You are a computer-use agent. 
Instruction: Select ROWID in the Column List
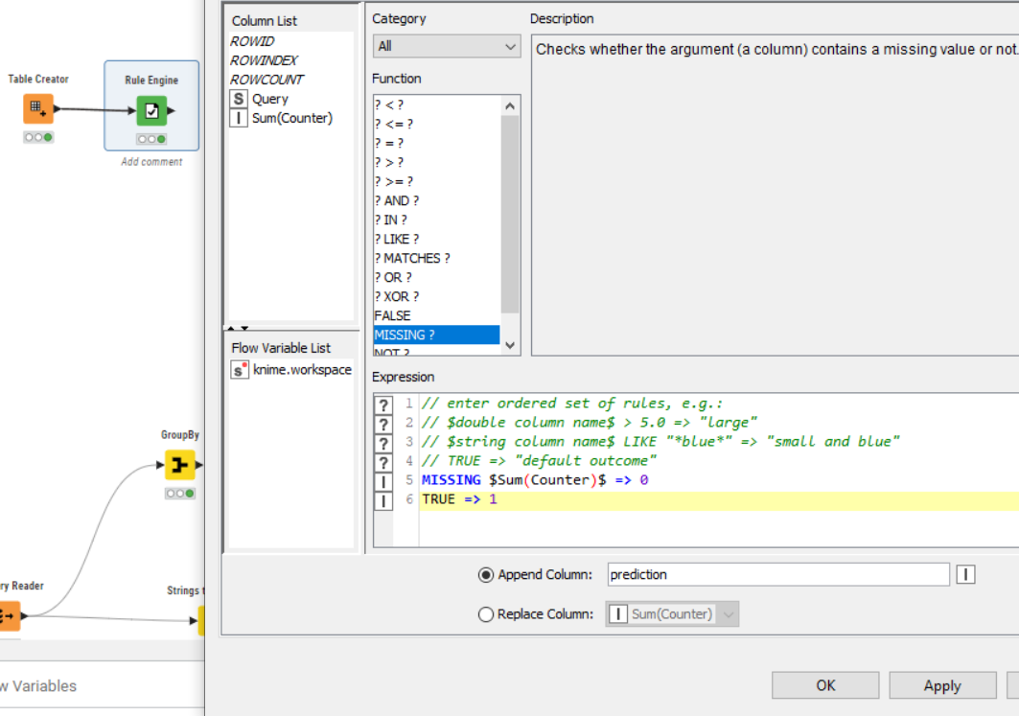(x=252, y=41)
